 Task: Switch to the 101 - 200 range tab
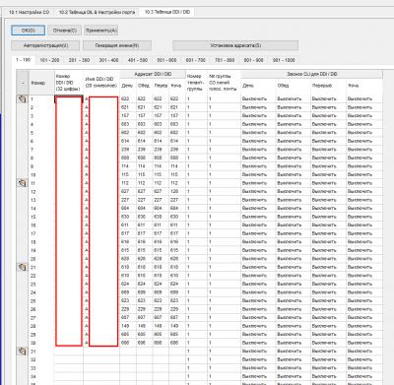pos(49,60)
